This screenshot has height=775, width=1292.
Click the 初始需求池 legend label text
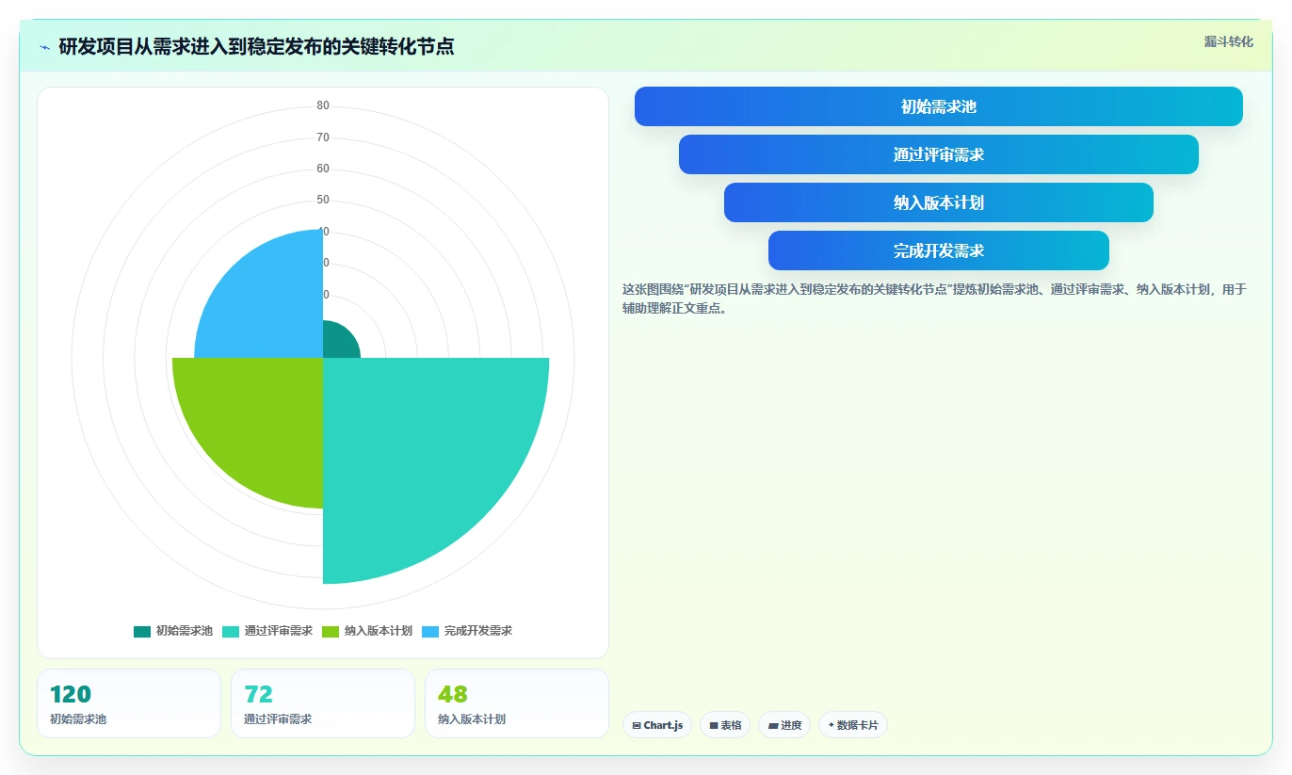[185, 631]
